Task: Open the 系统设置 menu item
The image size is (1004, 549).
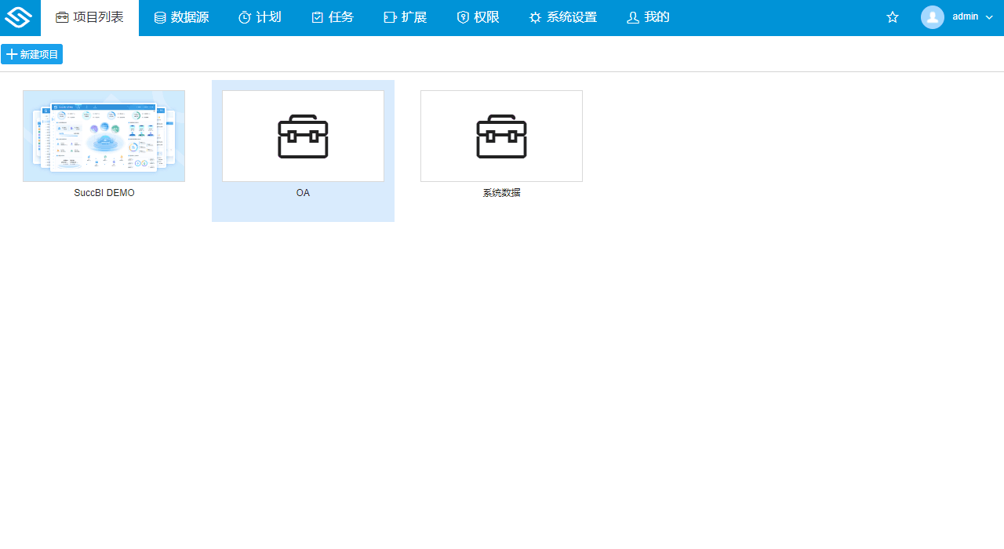Action: point(563,16)
